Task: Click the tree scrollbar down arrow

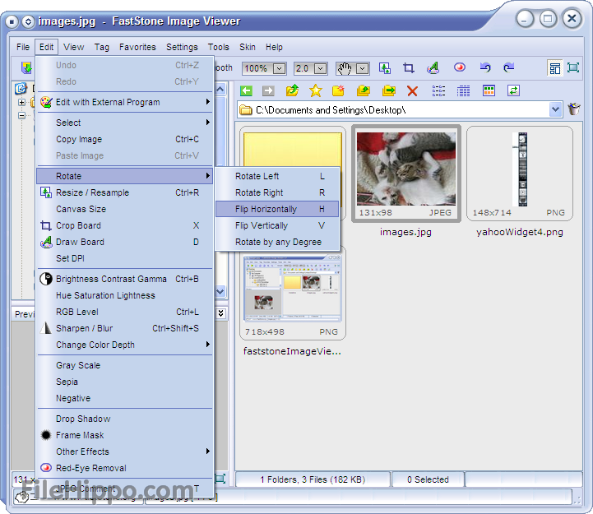Action: click(220, 292)
